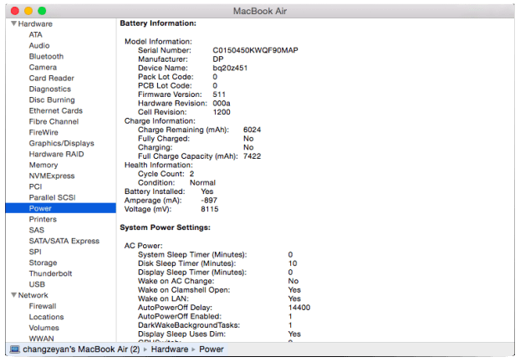Click the Cell Revision value 1200
Image resolution: width=520 pixels, height=362 pixels.
(222, 112)
